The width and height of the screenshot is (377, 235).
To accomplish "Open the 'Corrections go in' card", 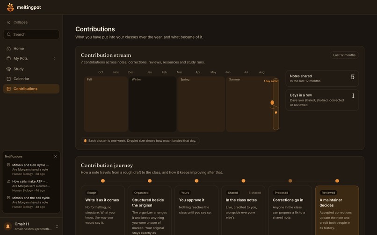I will click(x=290, y=210).
